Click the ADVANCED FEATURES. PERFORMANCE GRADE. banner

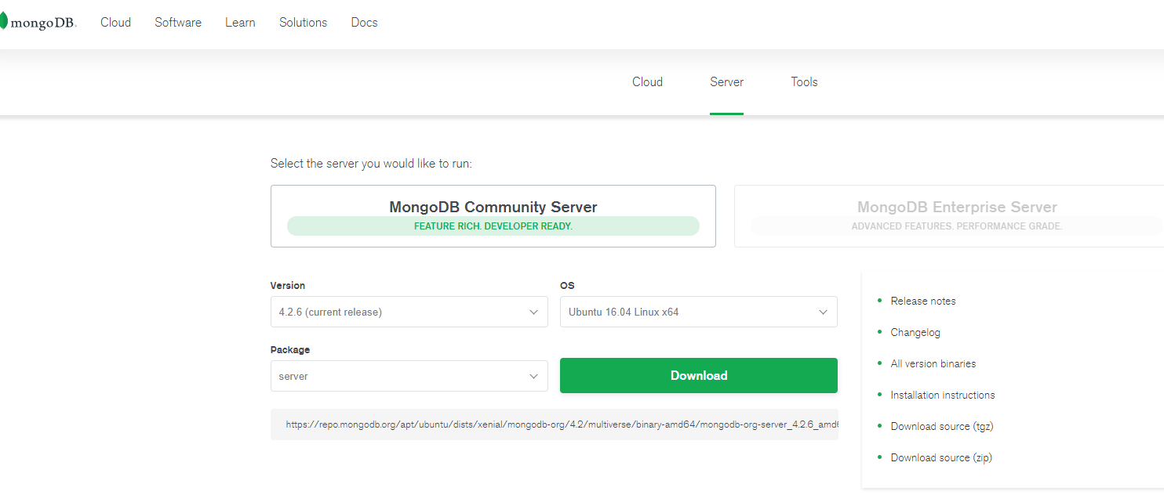(x=957, y=226)
